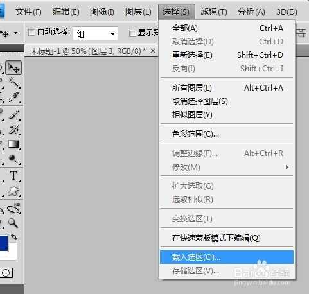Open the 分析(A) menu
The image size is (309, 294).
251,12
